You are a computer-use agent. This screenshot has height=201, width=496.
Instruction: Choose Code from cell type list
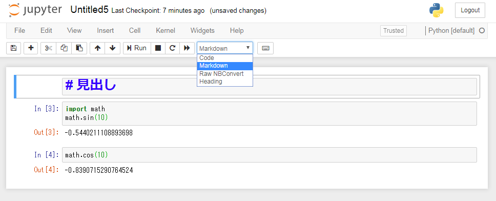(225, 58)
